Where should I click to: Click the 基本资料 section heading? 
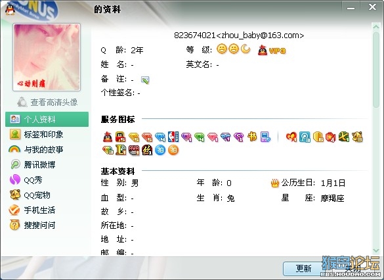click(x=117, y=171)
